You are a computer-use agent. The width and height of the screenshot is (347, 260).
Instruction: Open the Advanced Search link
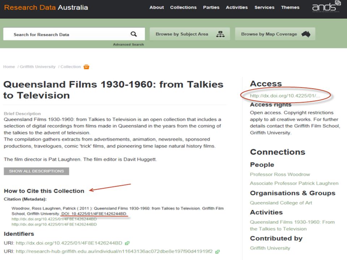(x=128, y=44)
